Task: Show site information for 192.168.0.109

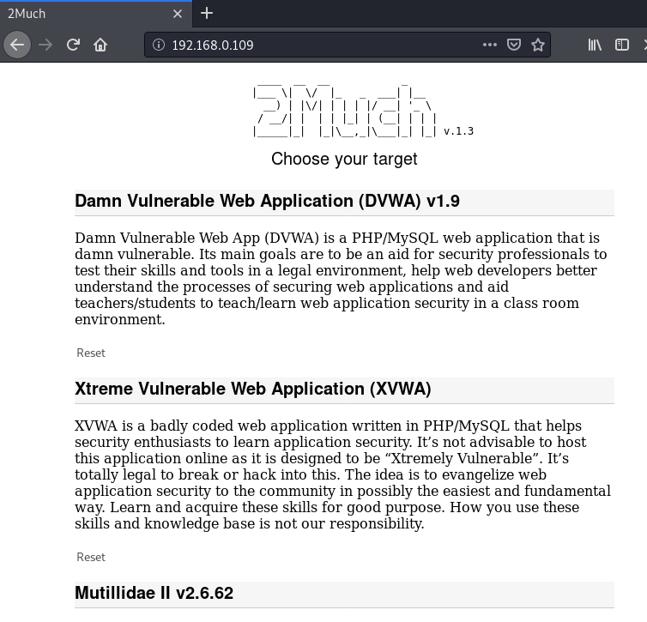Action: [x=159, y=45]
